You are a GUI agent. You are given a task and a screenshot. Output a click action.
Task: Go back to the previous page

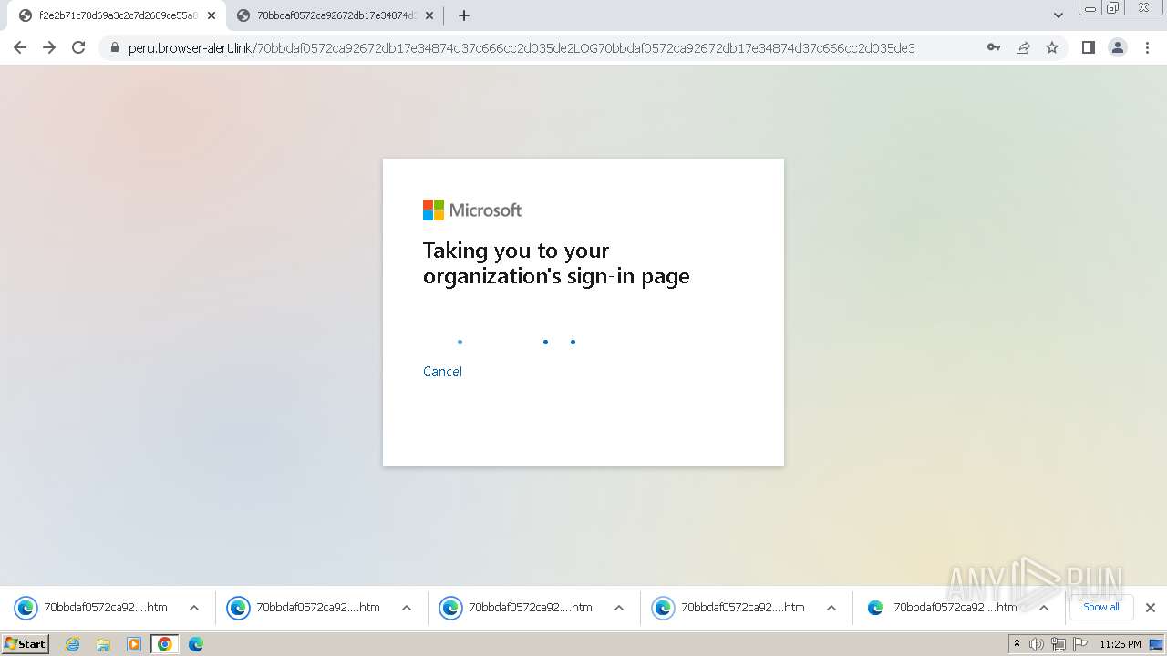[20, 47]
